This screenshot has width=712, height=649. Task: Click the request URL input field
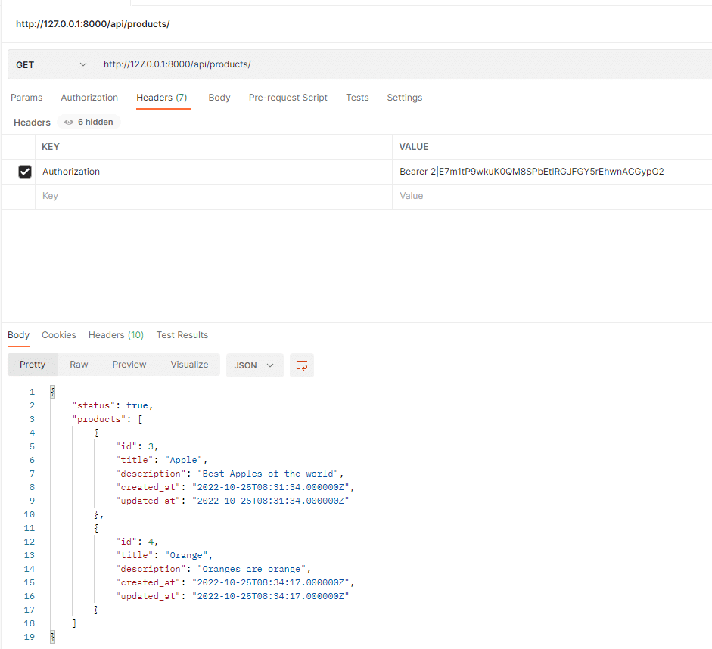pyautogui.click(x=401, y=65)
